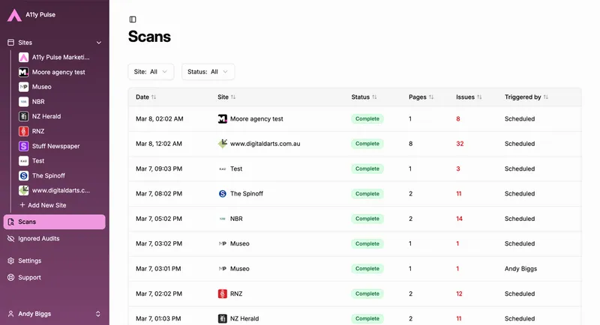Click Stuff Newspaper text in sidebar
This screenshot has width=600, height=325.
tap(55, 146)
